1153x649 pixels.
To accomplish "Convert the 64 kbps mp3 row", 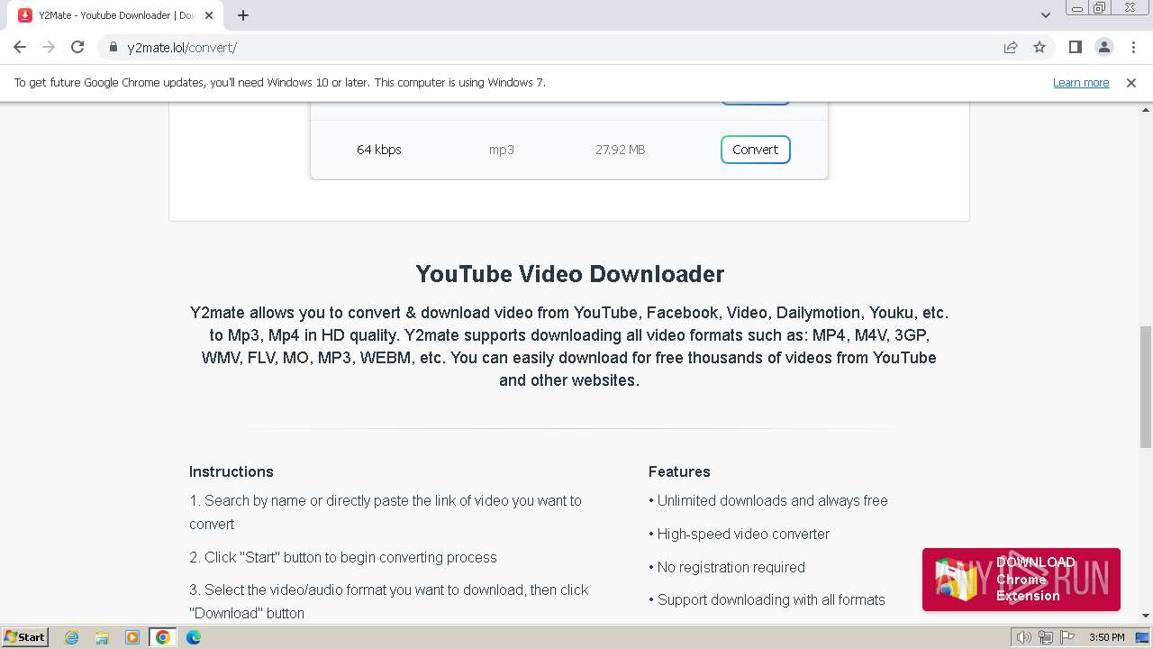I will (x=755, y=150).
